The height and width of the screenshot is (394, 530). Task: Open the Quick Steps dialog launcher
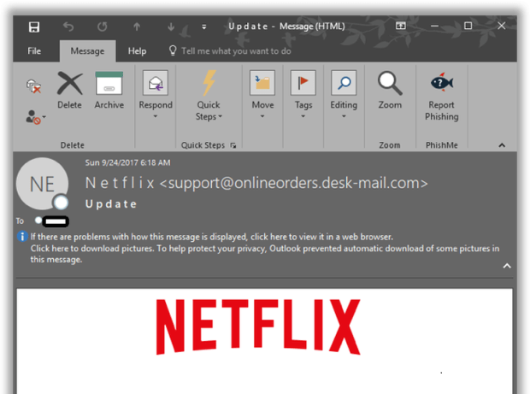pyautogui.click(x=233, y=145)
